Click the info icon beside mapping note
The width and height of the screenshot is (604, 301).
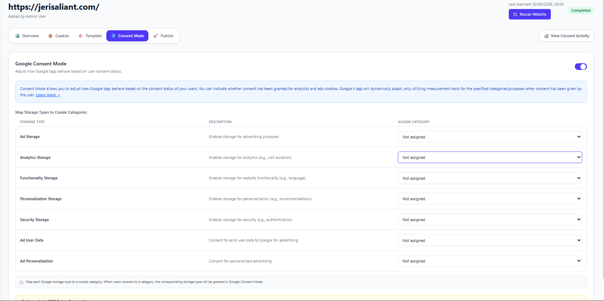tap(21, 282)
